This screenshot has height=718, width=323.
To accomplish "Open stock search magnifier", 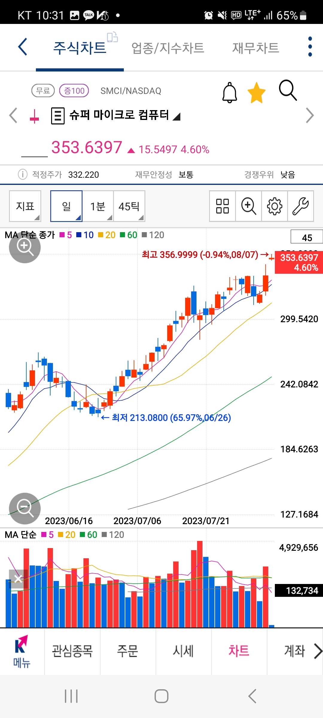I will click(x=288, y=90).
